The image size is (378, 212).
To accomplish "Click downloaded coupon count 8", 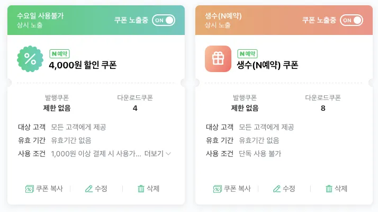I will (x=323, y=108).
